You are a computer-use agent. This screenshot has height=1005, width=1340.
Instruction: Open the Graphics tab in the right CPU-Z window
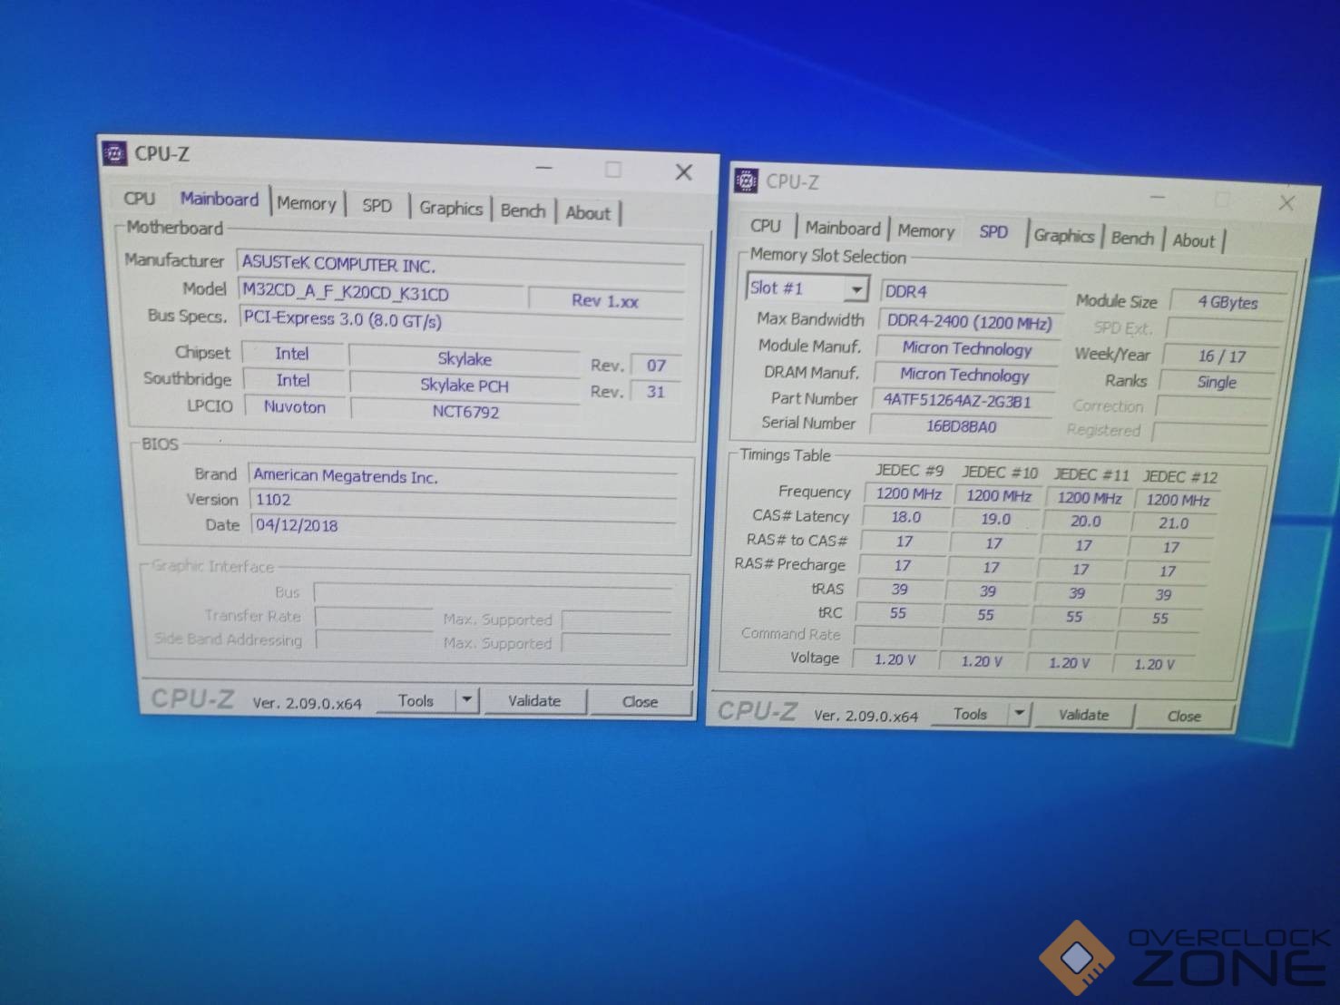click(1064, 236)
